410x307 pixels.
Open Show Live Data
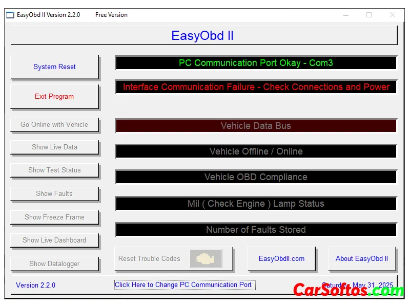[54, 147]
